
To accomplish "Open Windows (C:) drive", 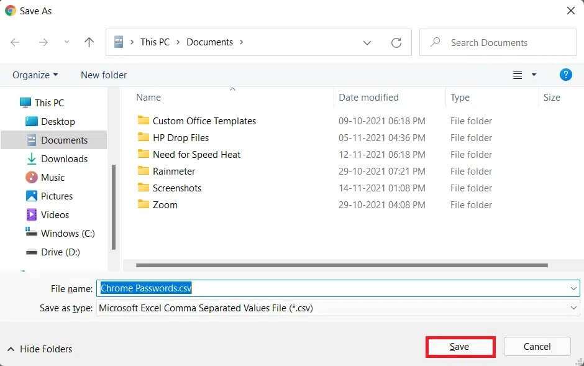I will click(68, 233).
